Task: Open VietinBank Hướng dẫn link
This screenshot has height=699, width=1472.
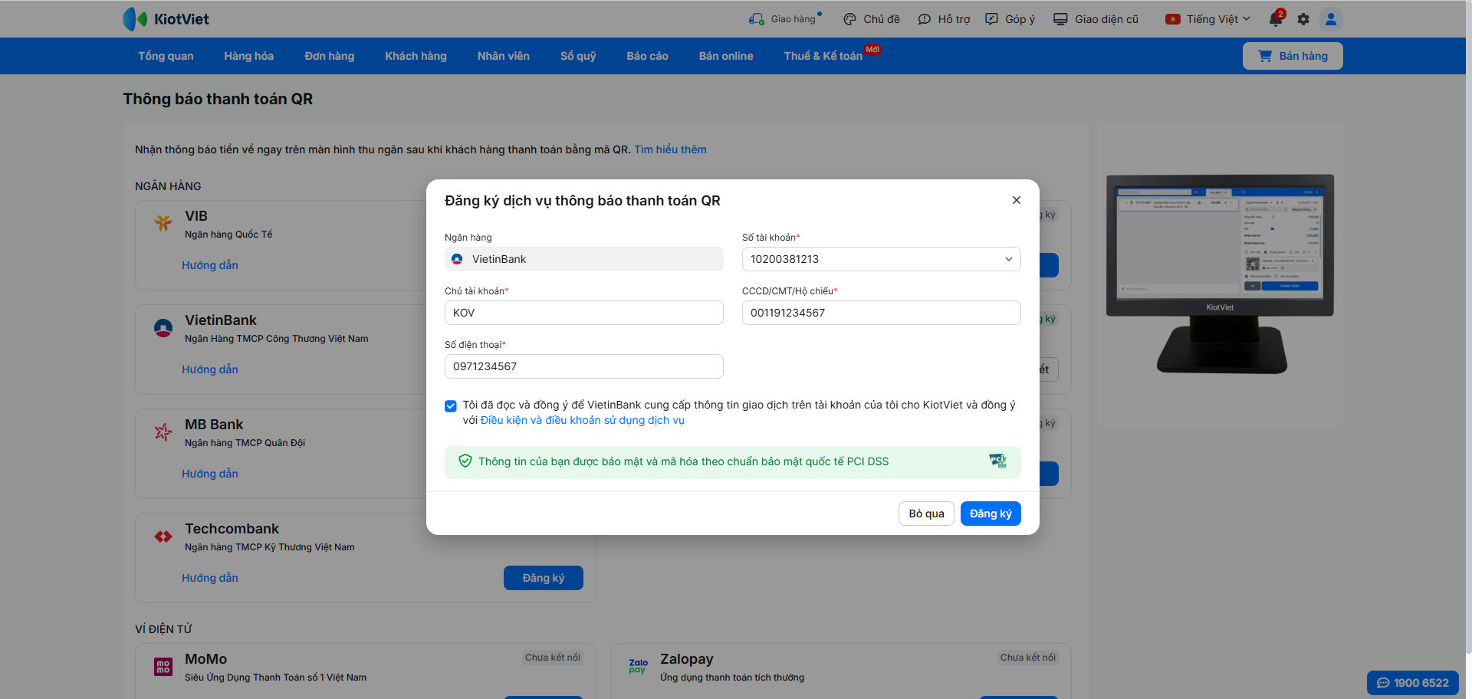Action: pyautogui.click(x=210, y=369)
